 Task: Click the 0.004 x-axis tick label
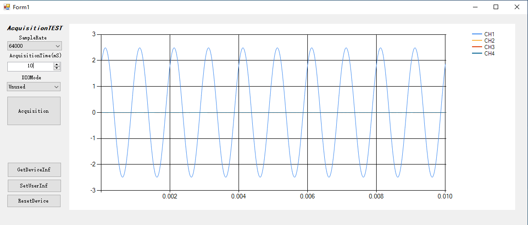pyautogui.click(x=239, y=196)
